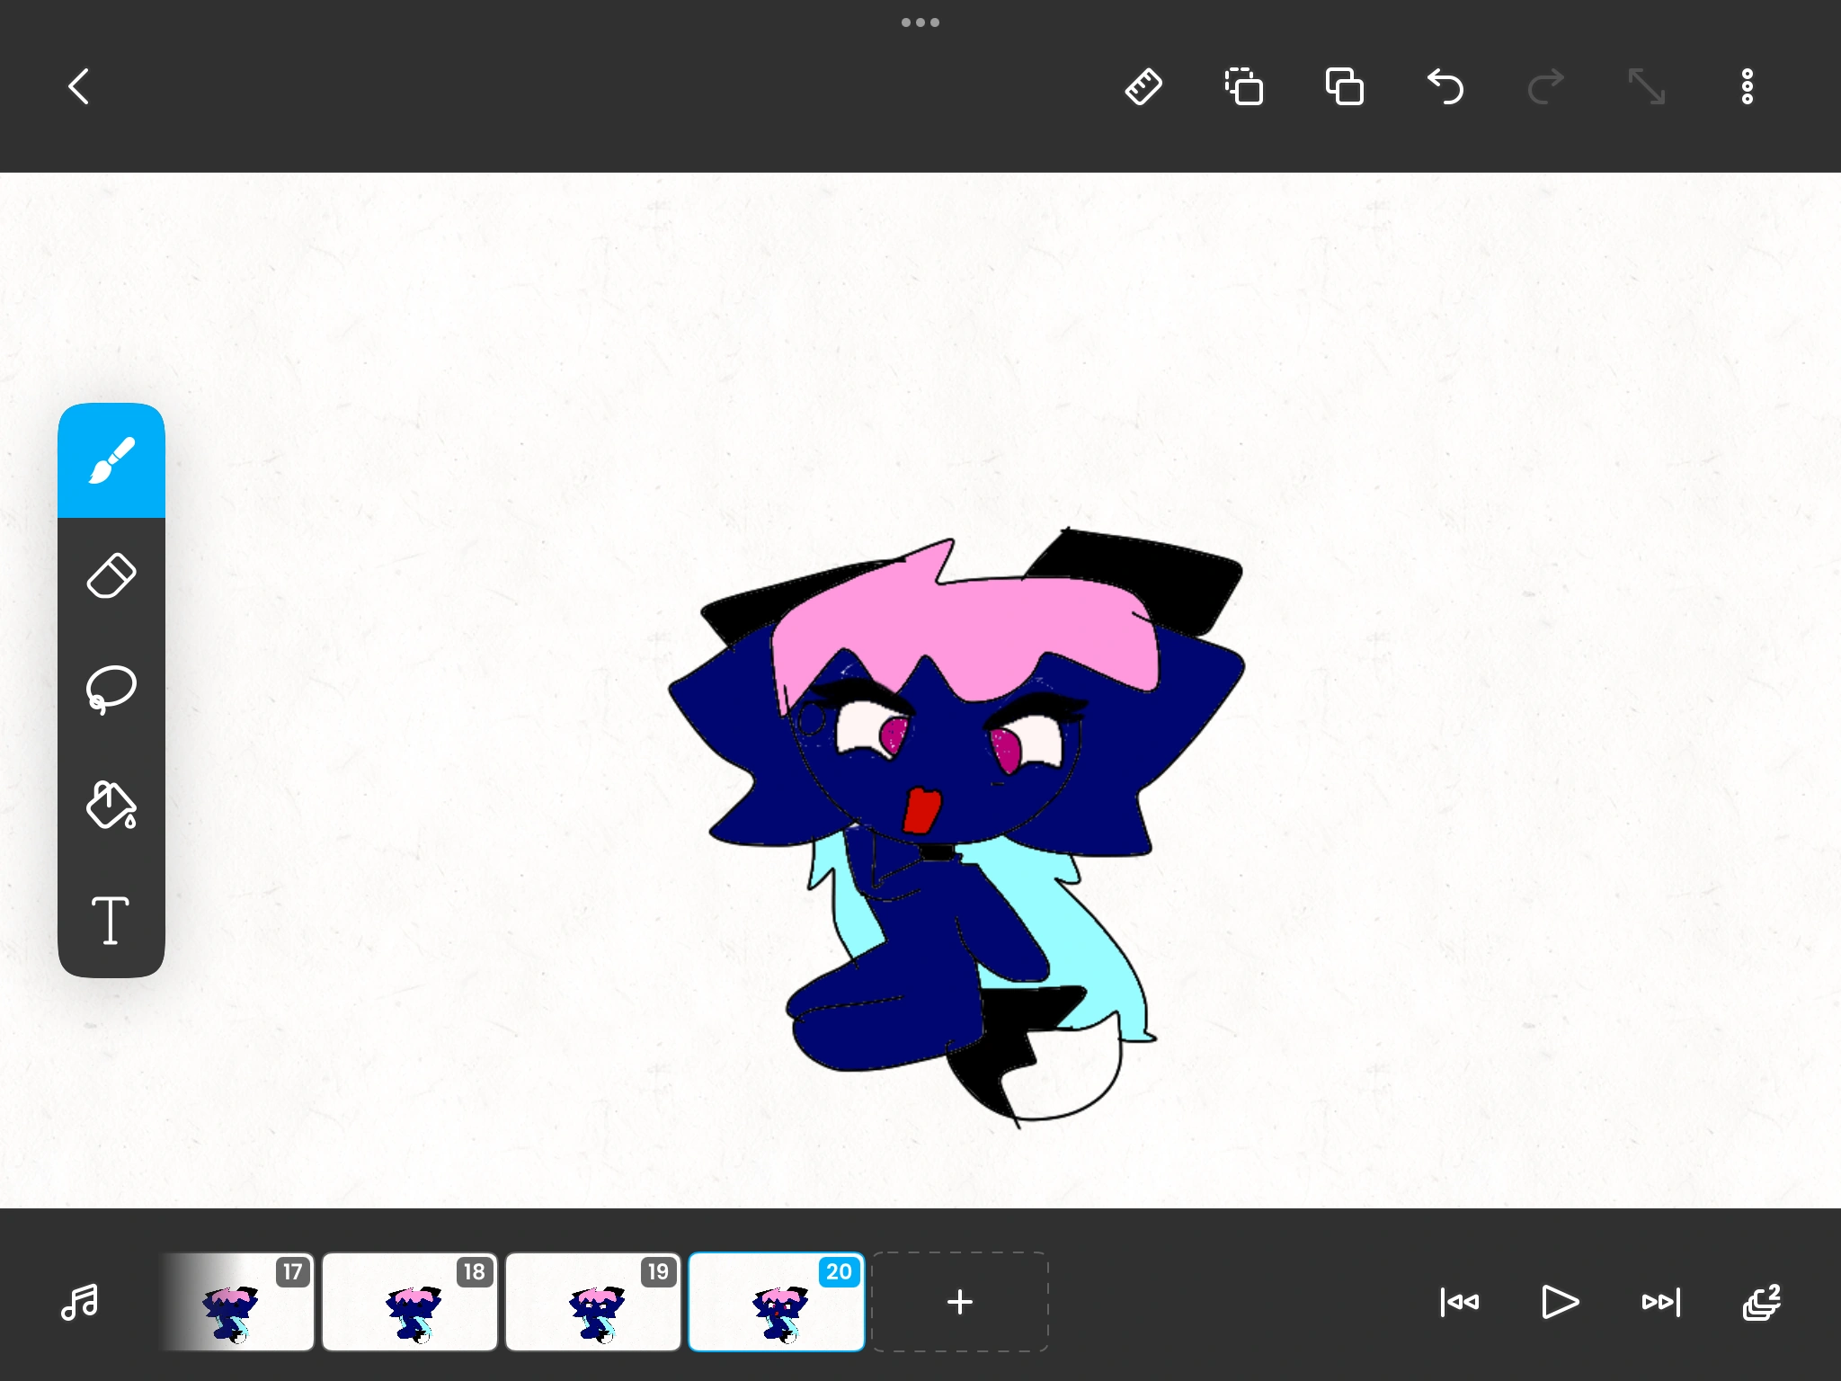This screenshot has height=1381, width=1841.
Task: Open the layers panel
Action: [x=1761, y=1302]
